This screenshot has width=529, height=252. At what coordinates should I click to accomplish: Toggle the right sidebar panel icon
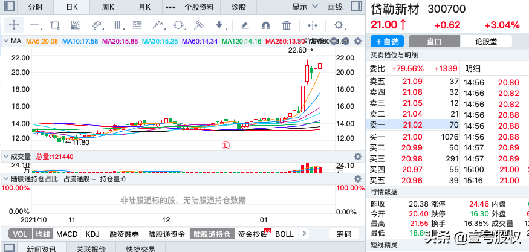click(356, 7)
